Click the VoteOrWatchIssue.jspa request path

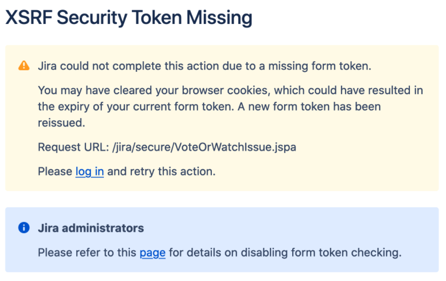204,147
